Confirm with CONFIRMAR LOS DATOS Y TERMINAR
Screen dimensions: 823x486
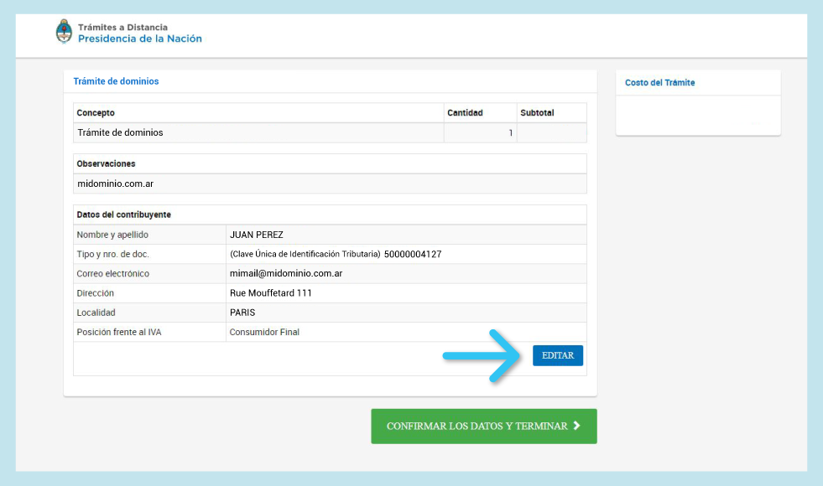click(483, 427)
